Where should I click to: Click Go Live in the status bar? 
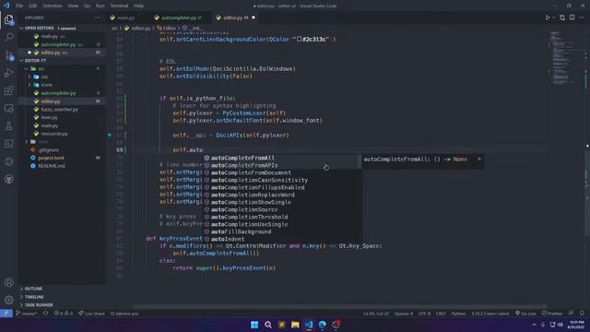[525, 314]
